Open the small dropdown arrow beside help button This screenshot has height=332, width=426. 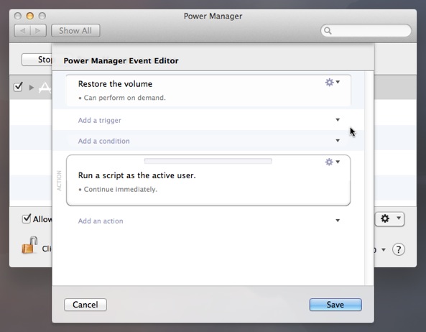click(x=384, y=249)
